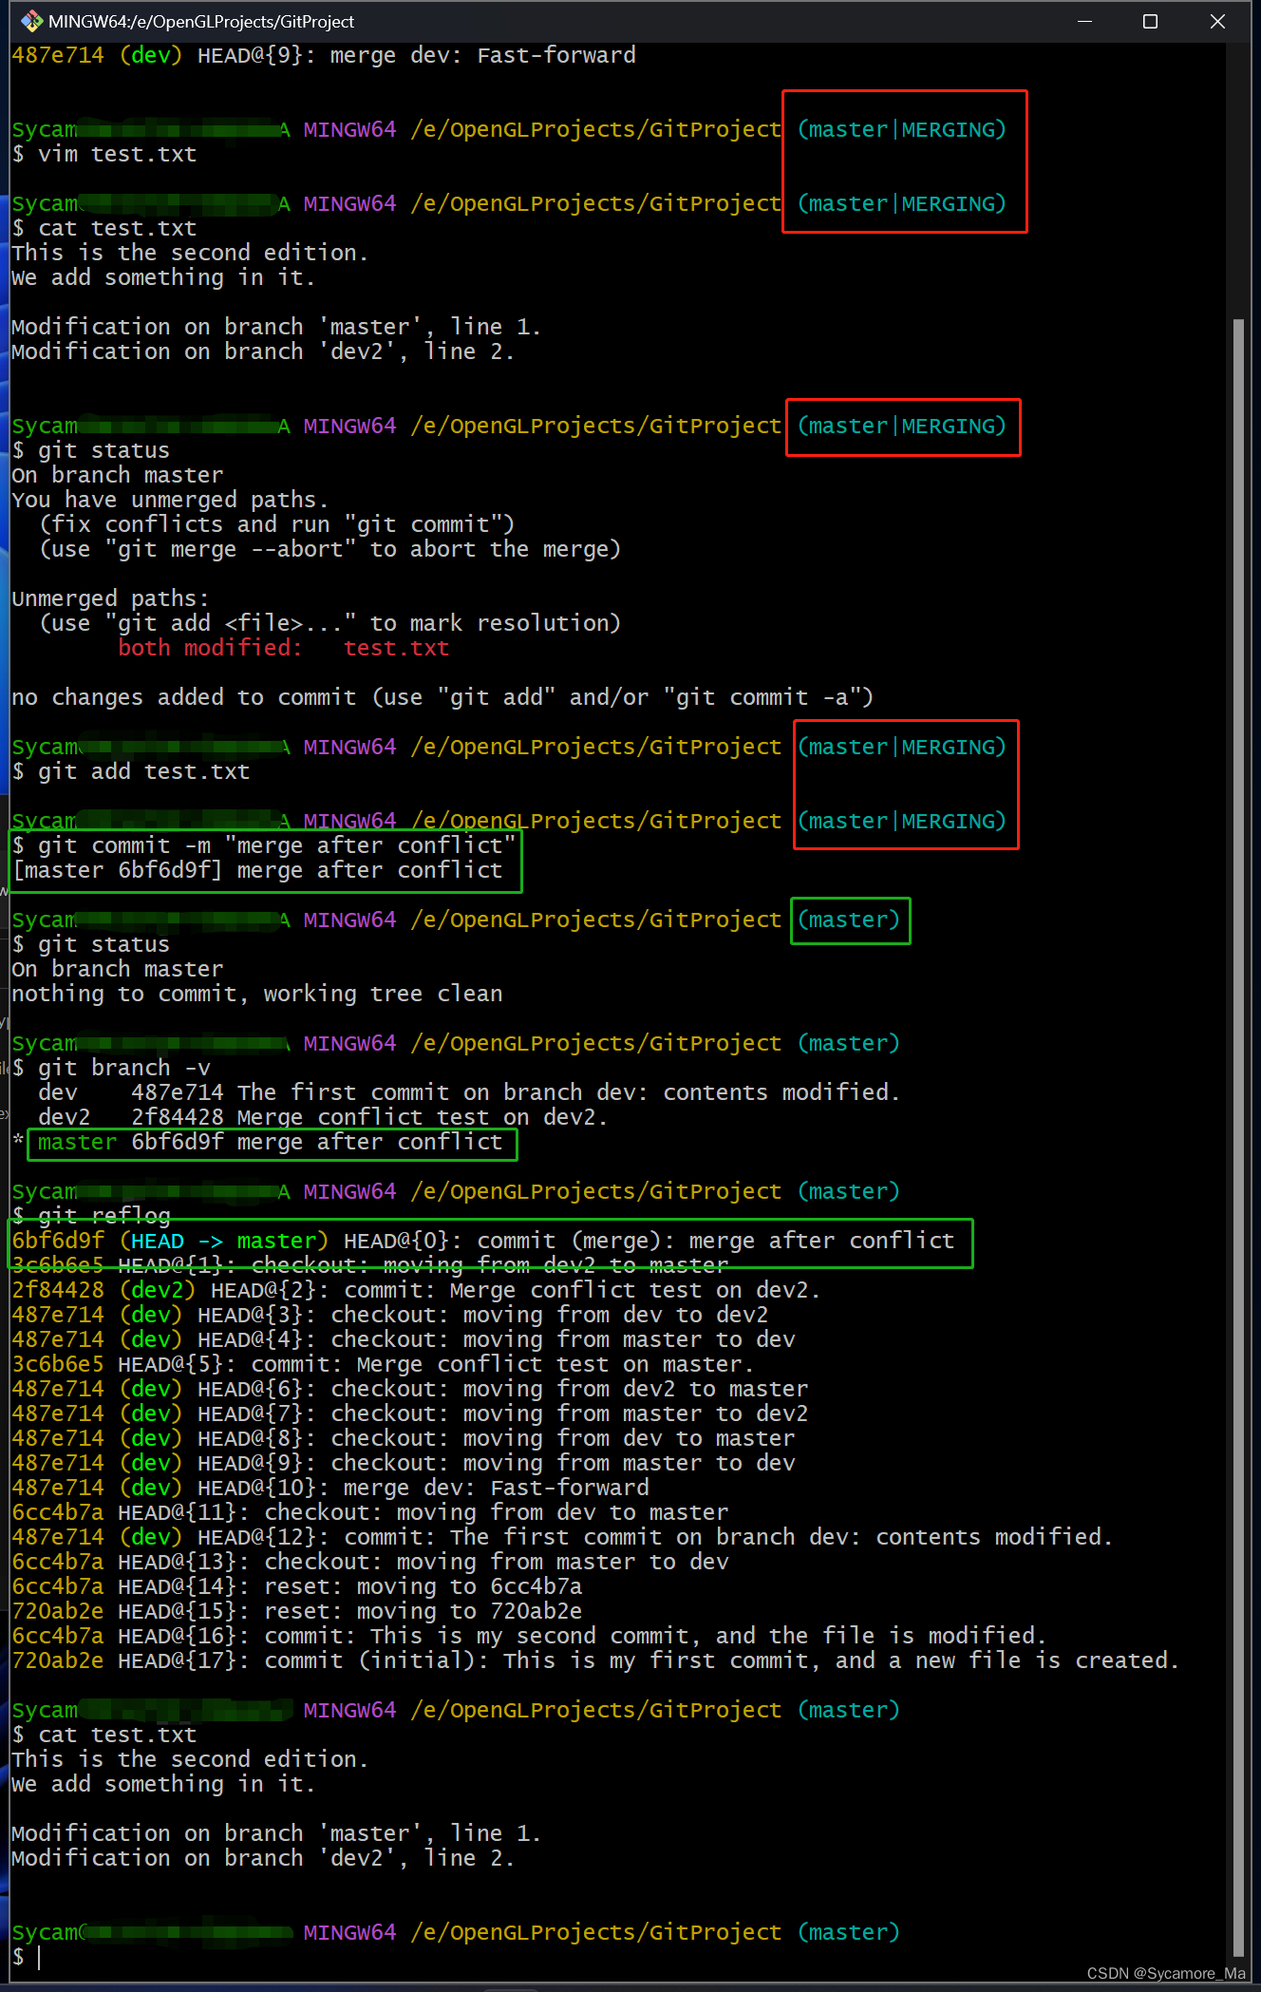
Task: Click the 'dev2 2f84428' branch listing row
Action: pyautogui.click(x=322, y=1117)
